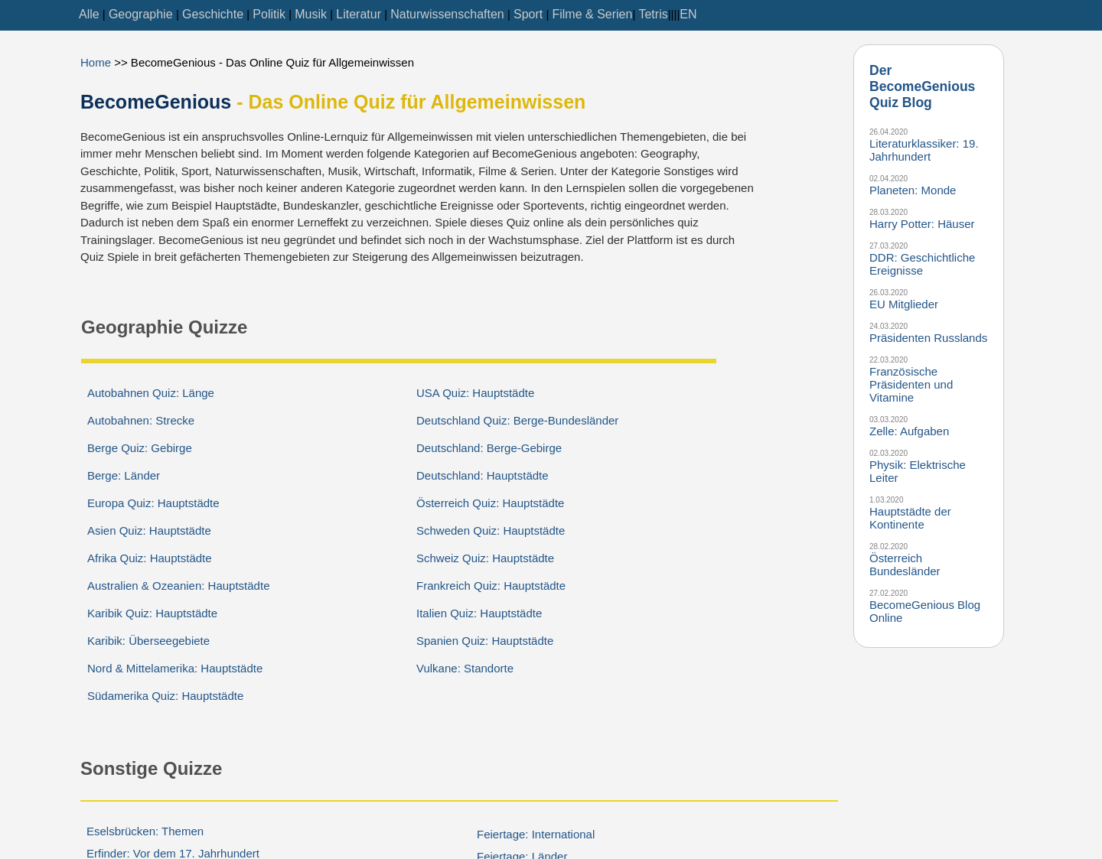The width and height of the screenshot is (1102, 859).
Task: Start Deutschland: Berge-Gebirge quiz
Action: coord(489,448)
